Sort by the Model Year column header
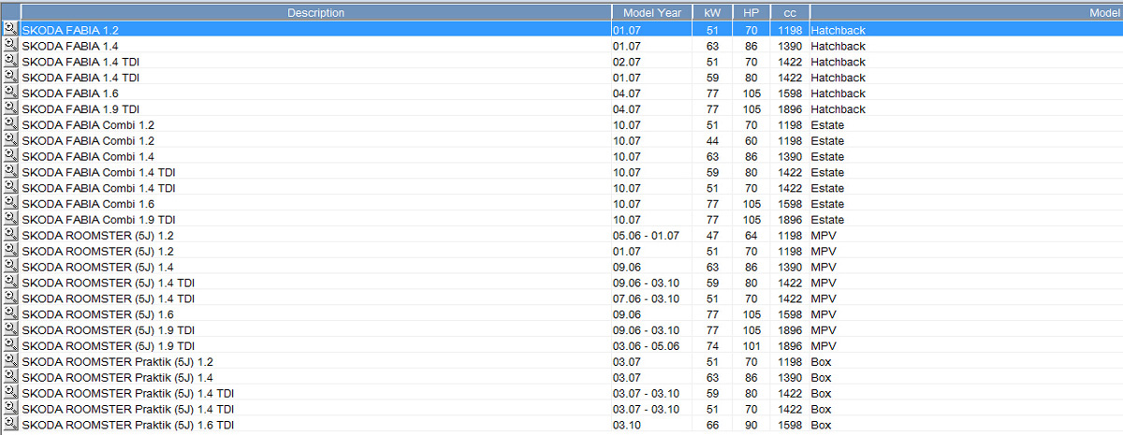1123x435 pixels. 651,13
